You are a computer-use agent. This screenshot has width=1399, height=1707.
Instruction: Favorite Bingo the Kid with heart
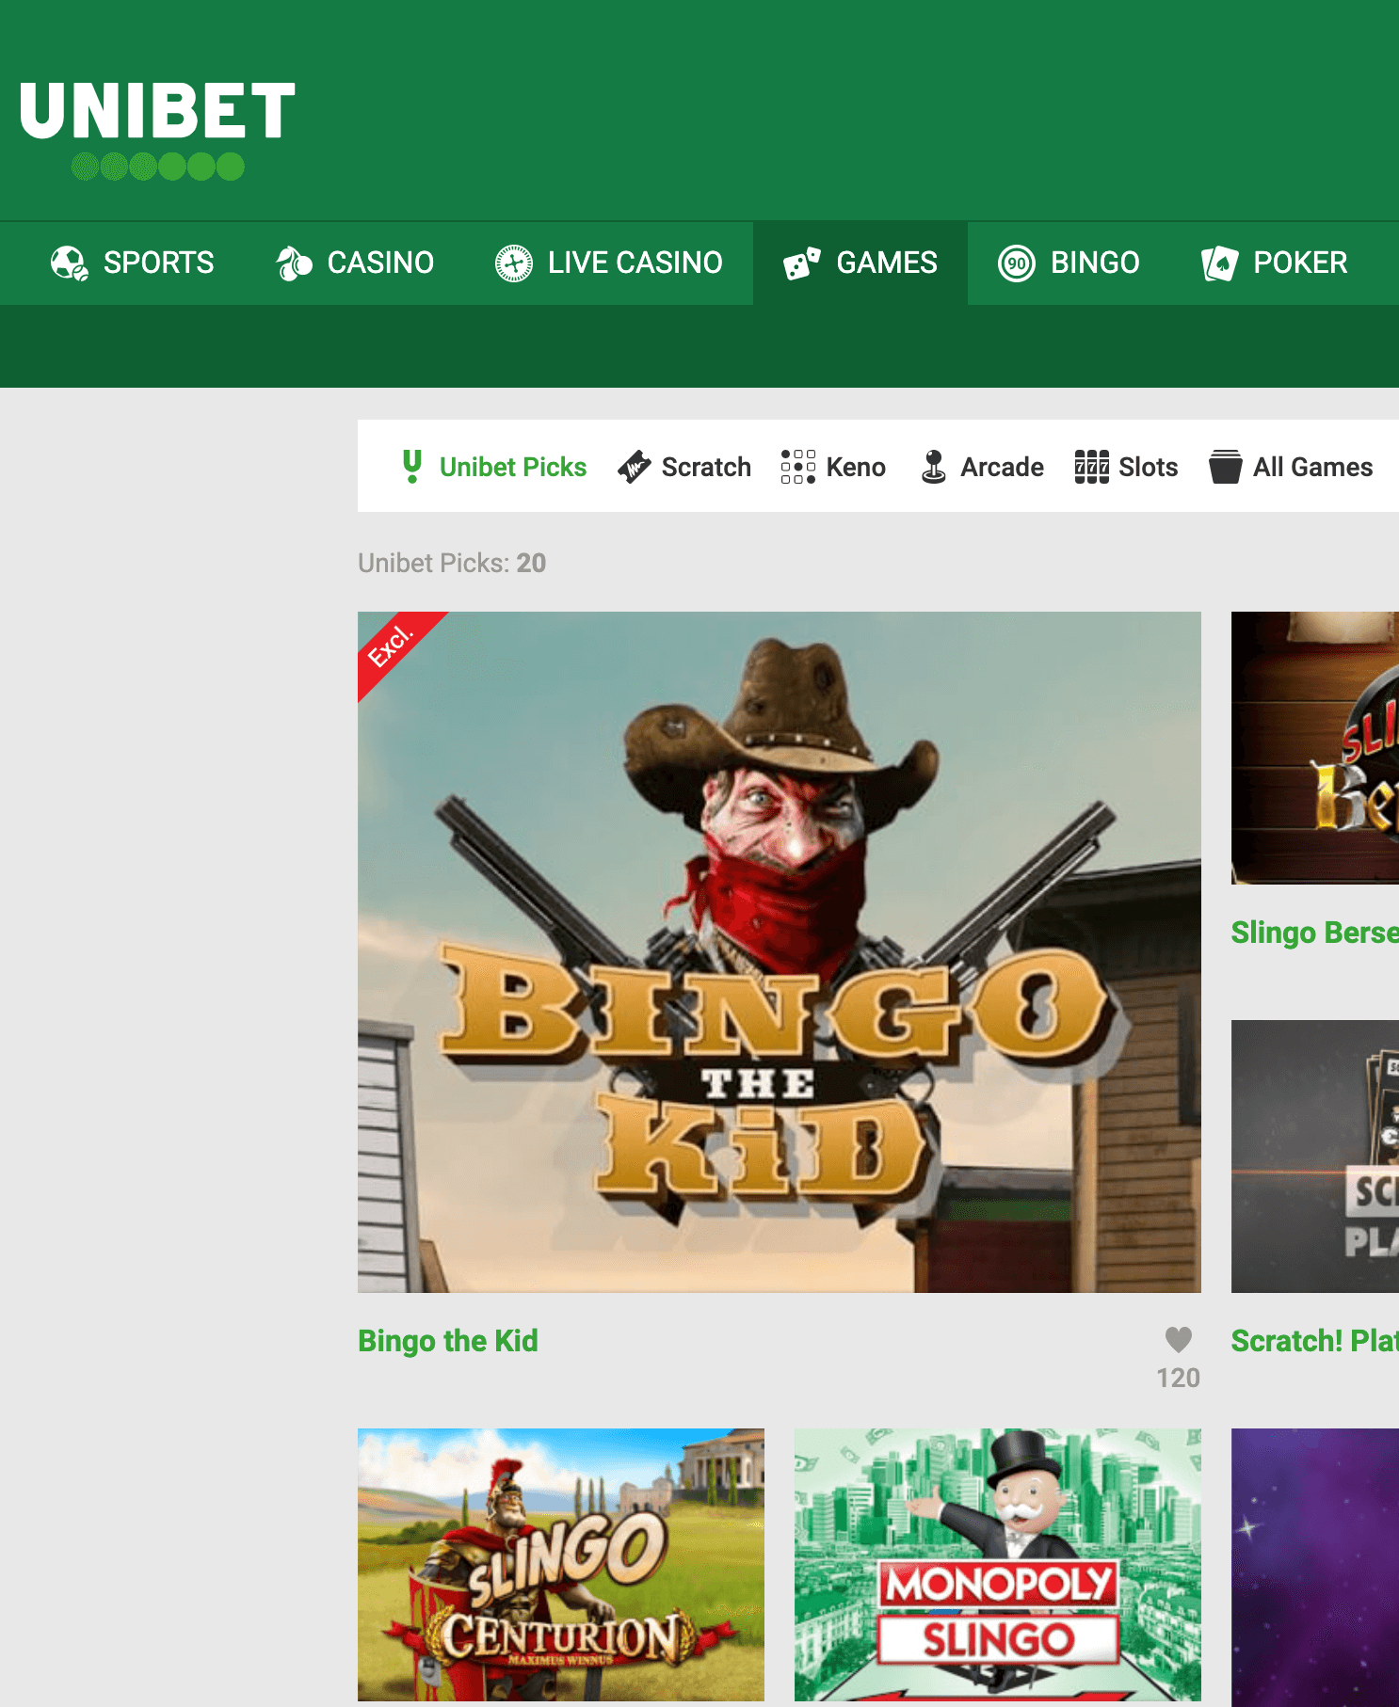(1178, 1339)
